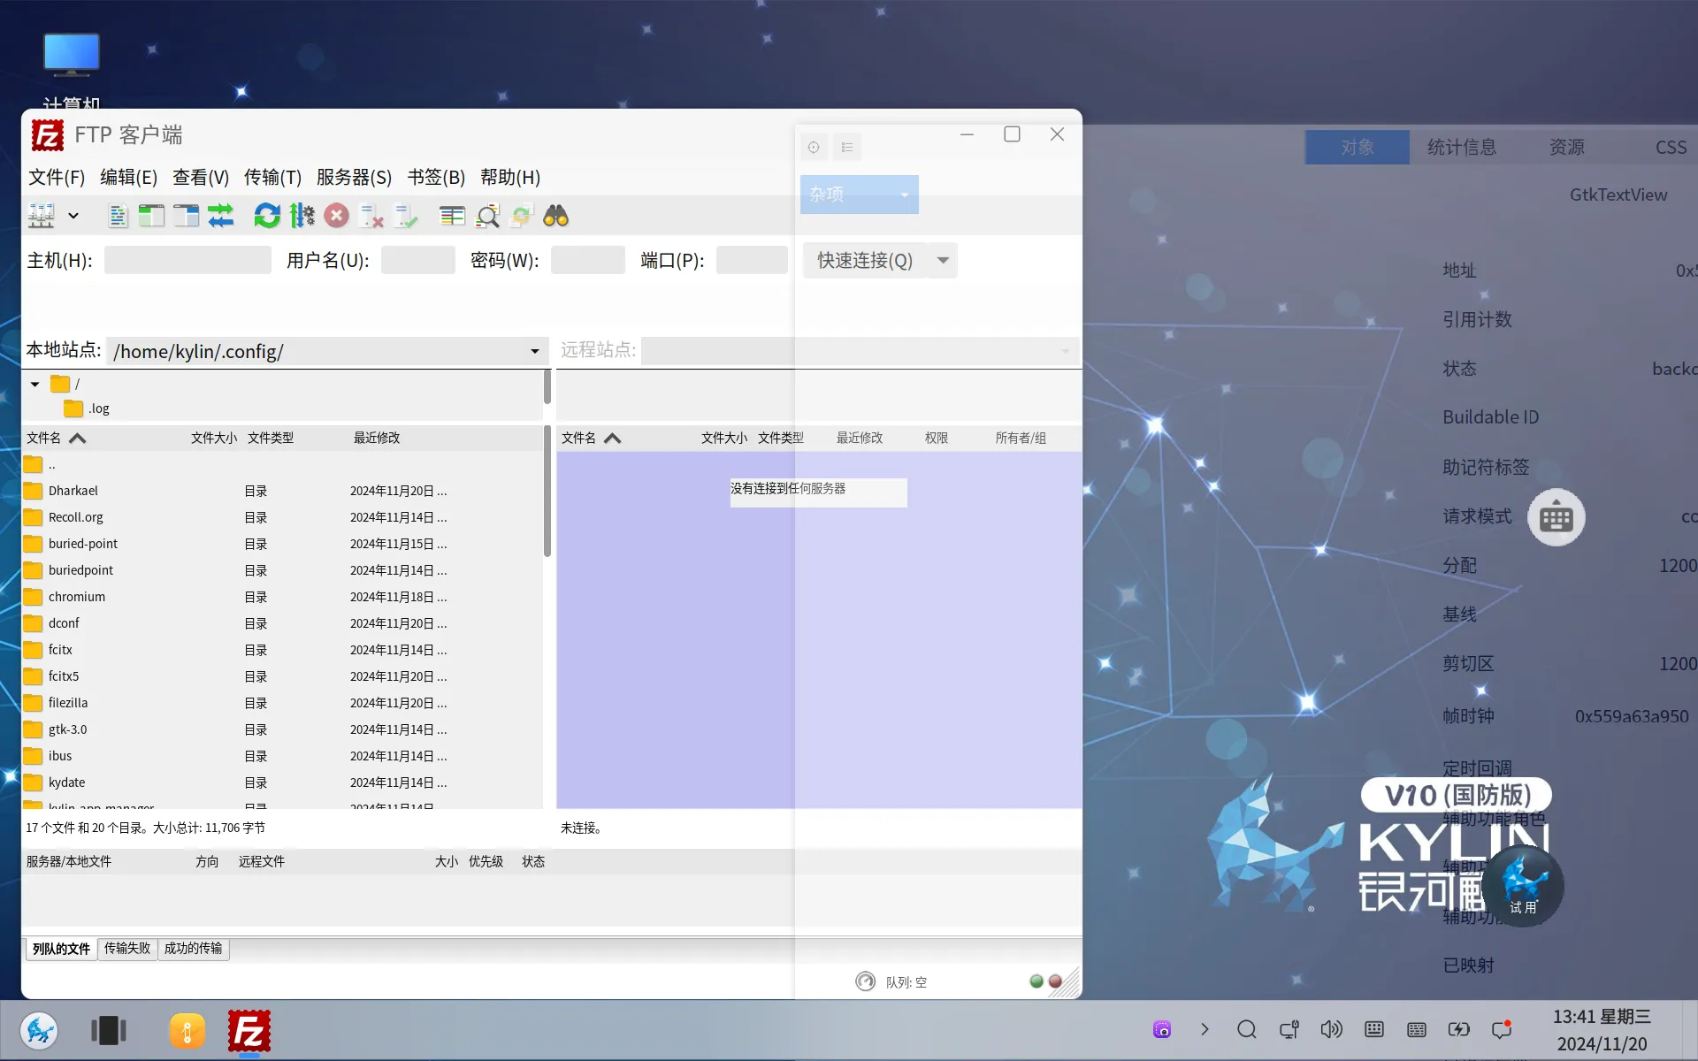1698x1061 pixels.
Task: Open the 编辑(E) menu
Action: pyautogui.click(x=128, y=177)
